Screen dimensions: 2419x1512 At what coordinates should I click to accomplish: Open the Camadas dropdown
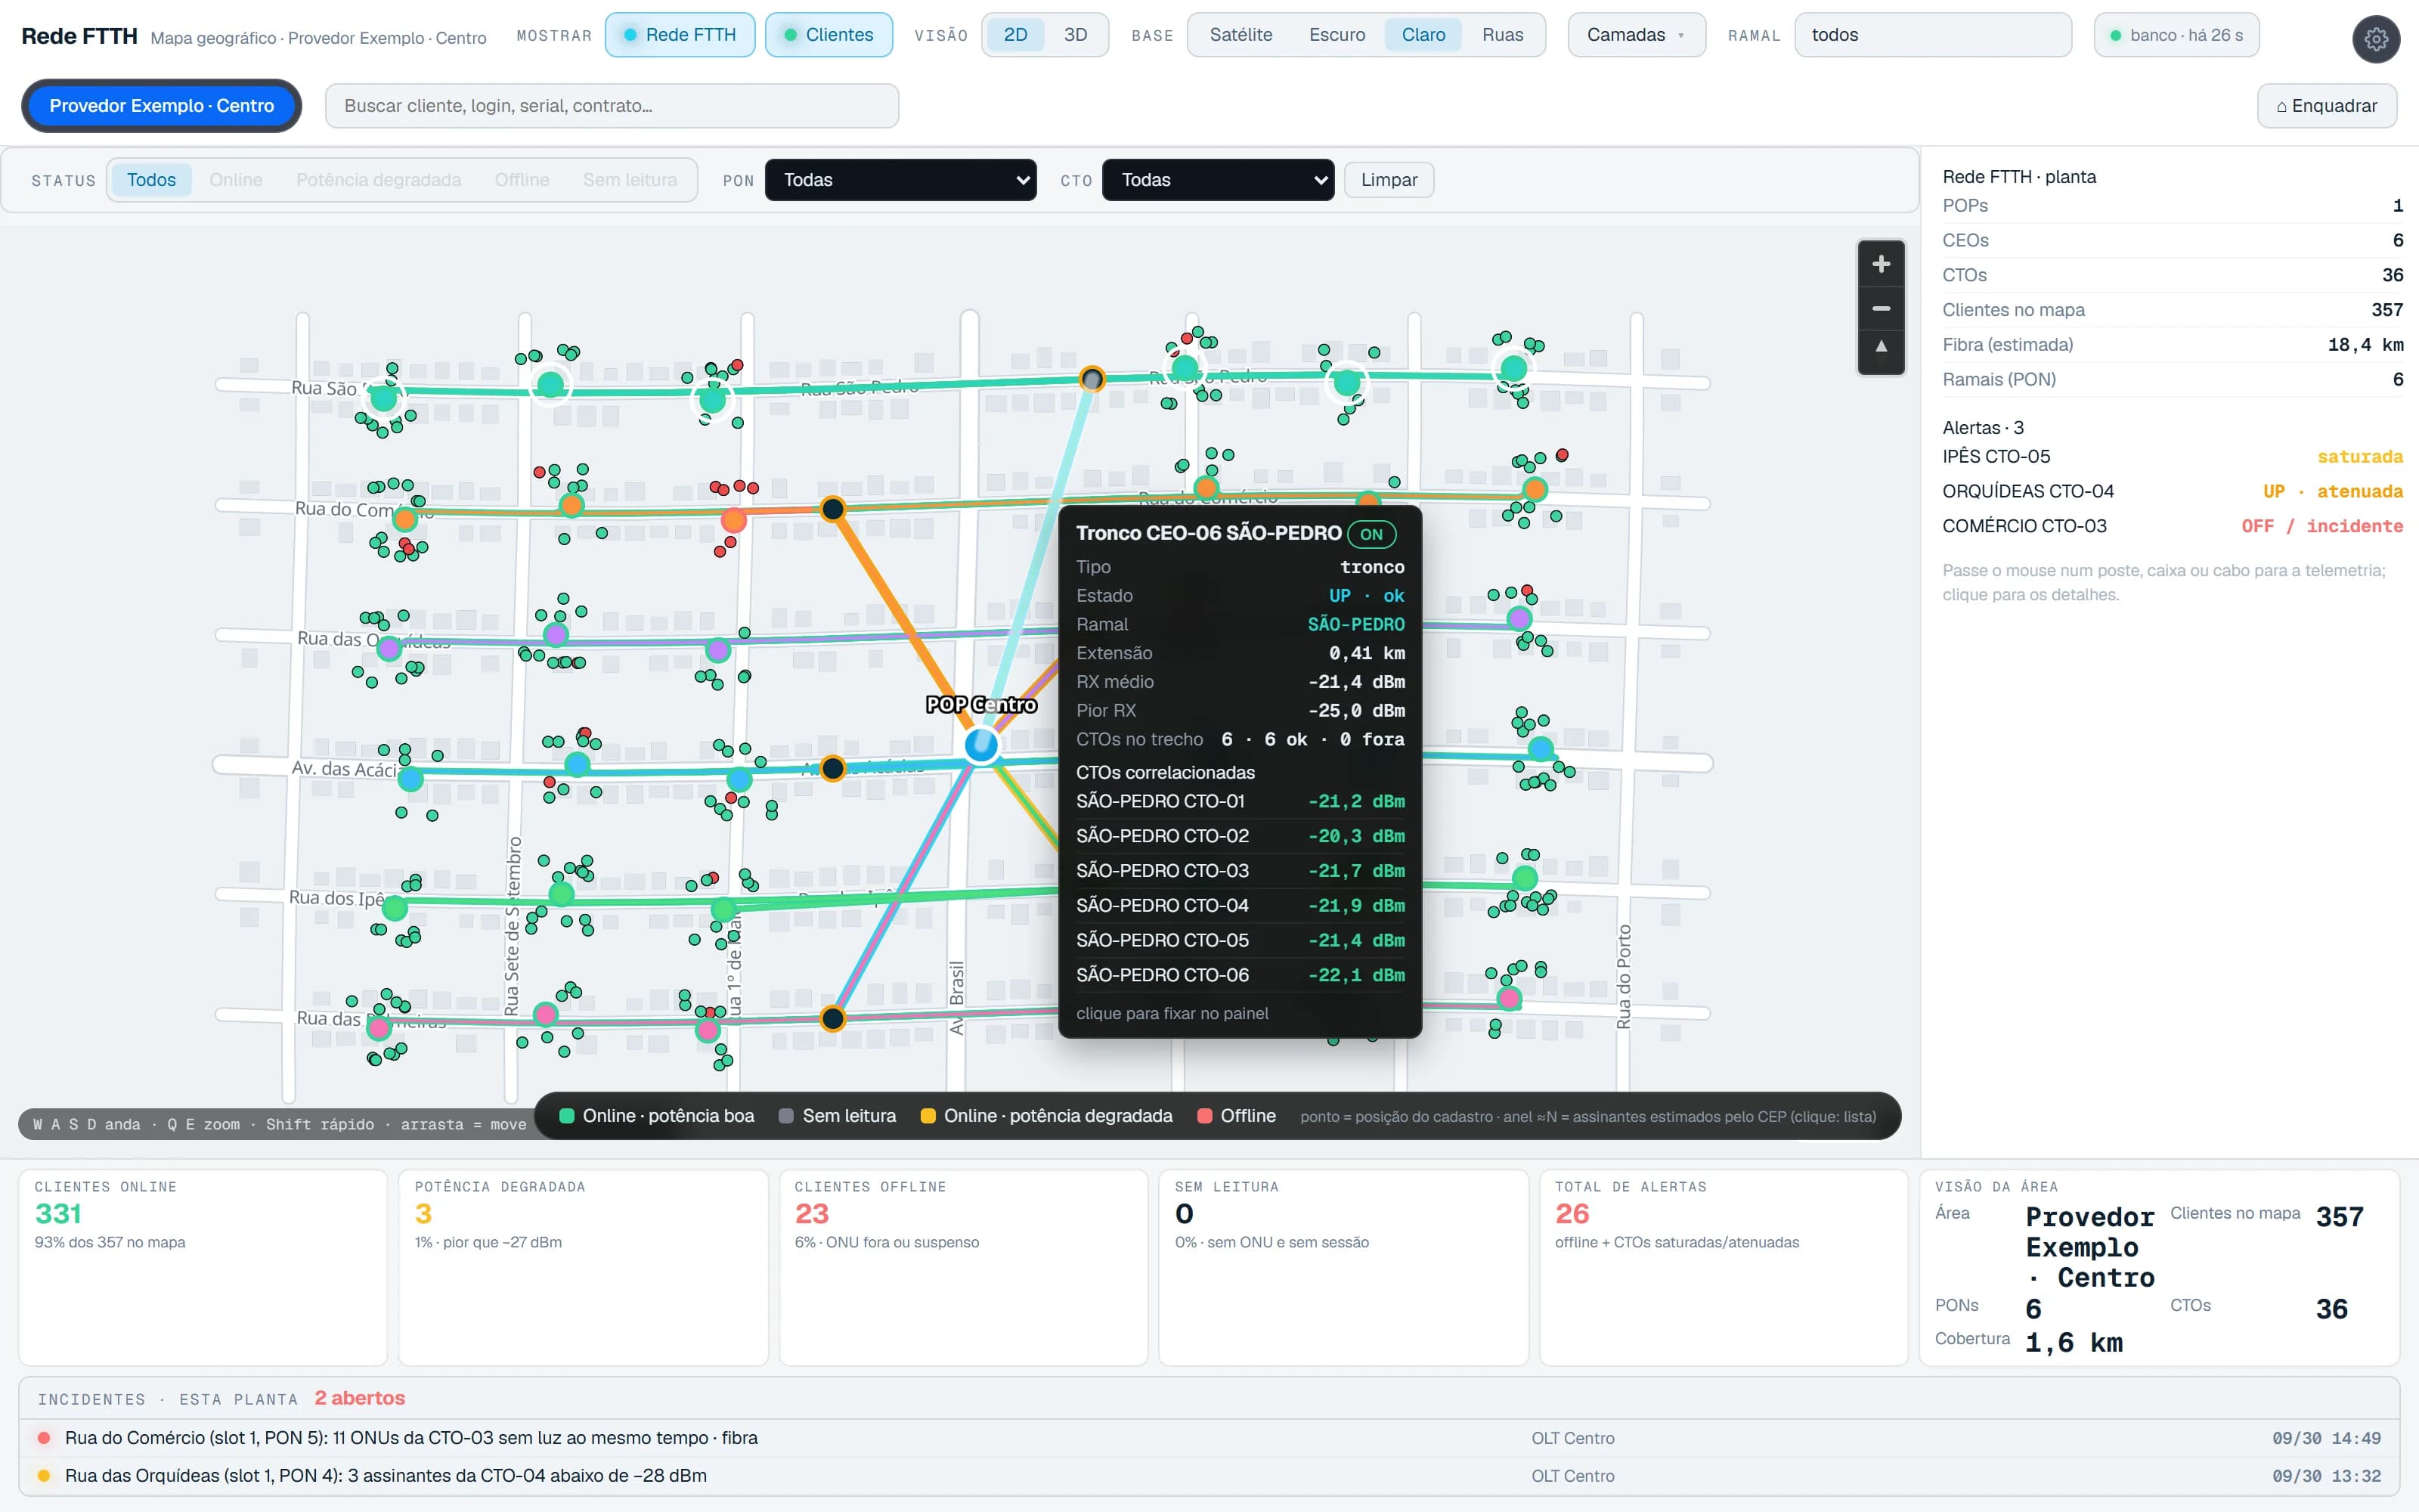pos(1637,35)
